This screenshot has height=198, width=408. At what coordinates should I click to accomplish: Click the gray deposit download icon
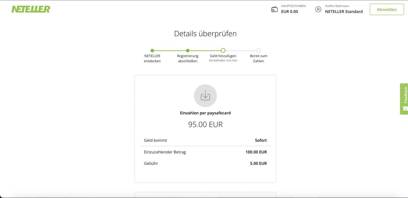[205, 96]
